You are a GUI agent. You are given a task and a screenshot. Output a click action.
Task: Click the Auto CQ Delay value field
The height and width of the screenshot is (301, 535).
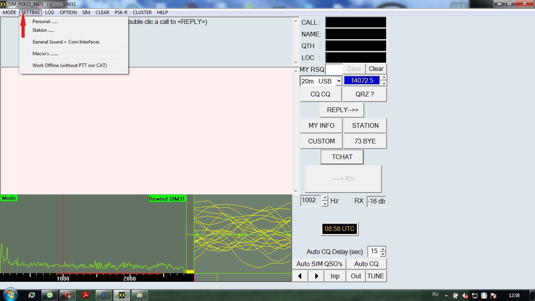coord(374,251)
